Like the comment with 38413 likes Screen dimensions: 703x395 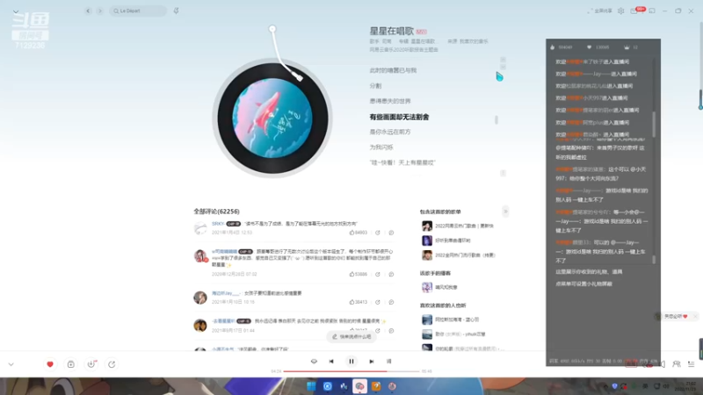[x=359, y=302]
